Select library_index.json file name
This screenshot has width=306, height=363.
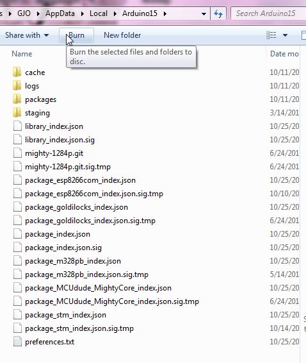coord(54,126)
